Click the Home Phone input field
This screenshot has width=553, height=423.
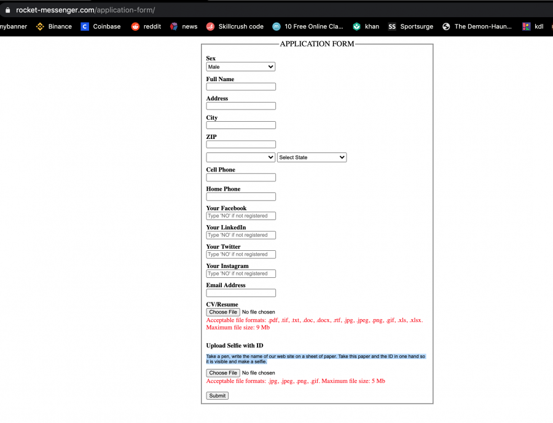(241, 197)
